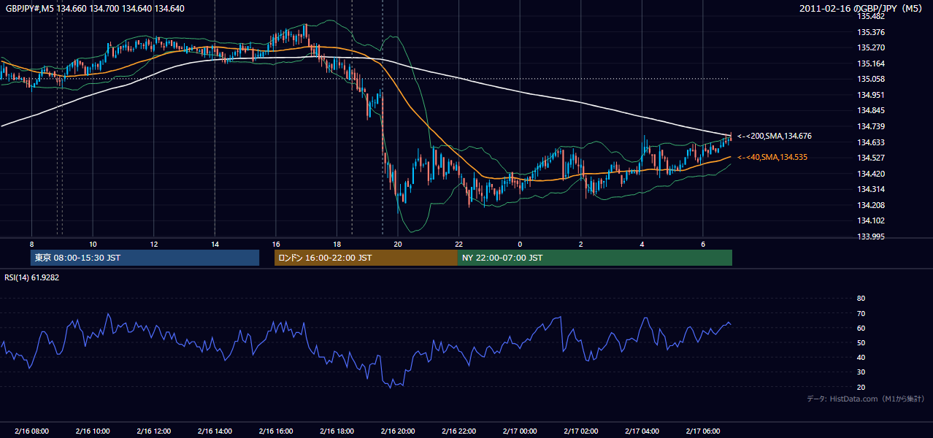Click price axis value 134.208
The height and width of the screenshot is (438, 933).
(871, 205)
